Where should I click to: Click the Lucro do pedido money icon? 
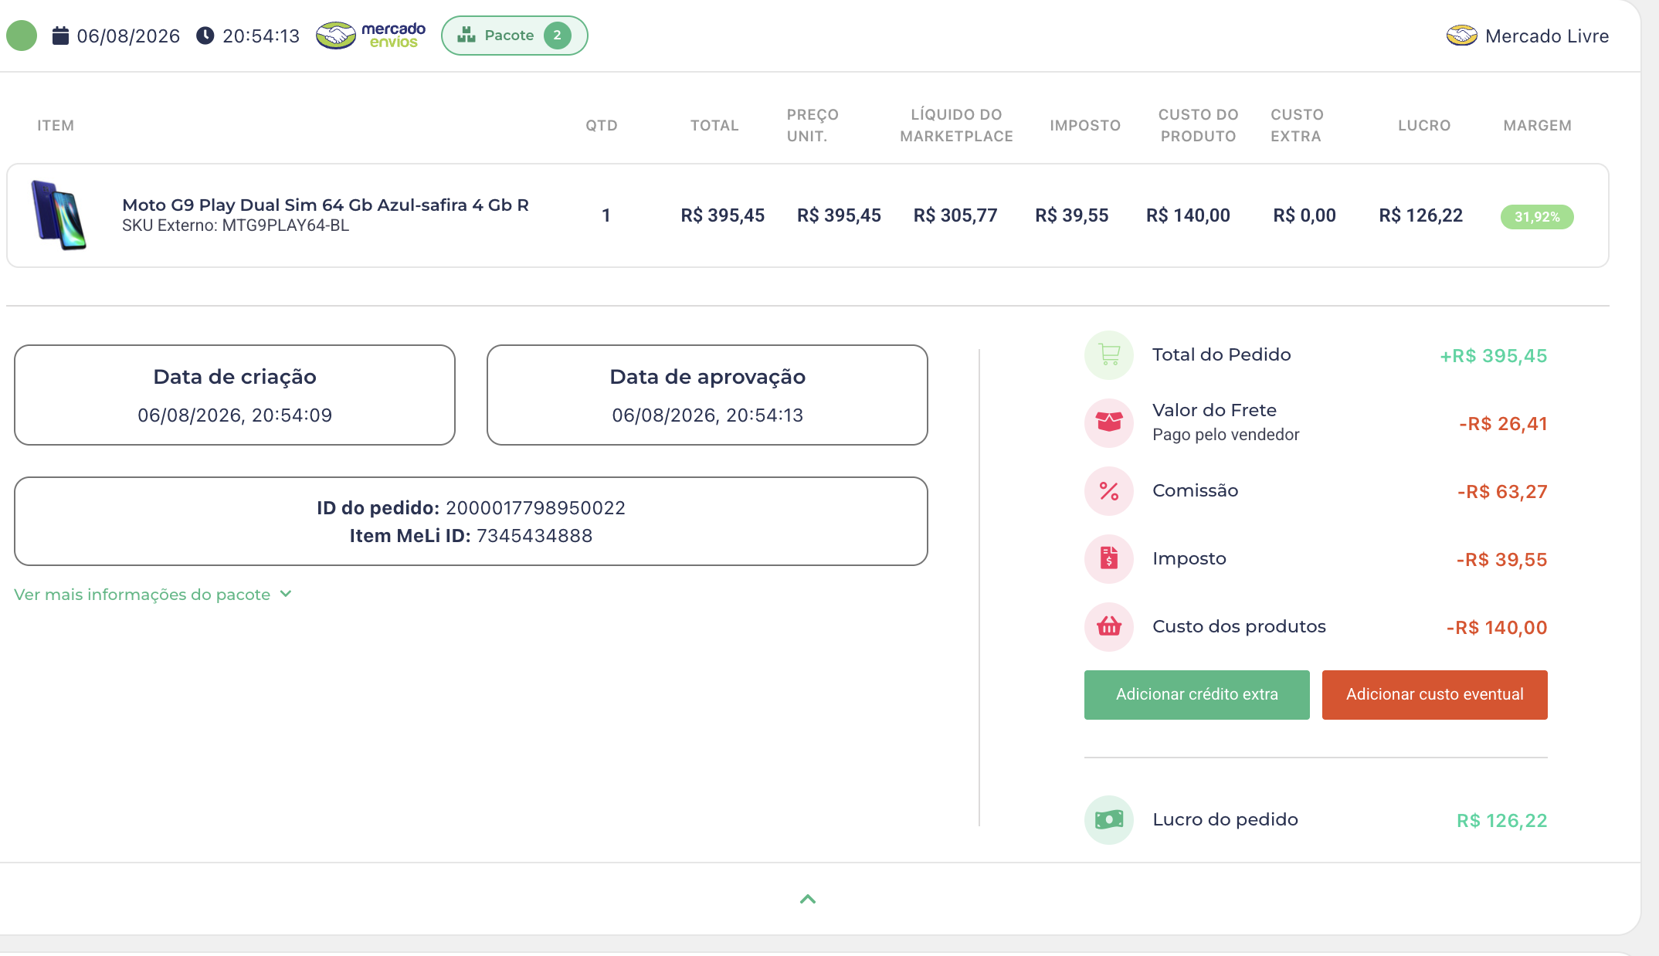click(x=1109, y=820)
